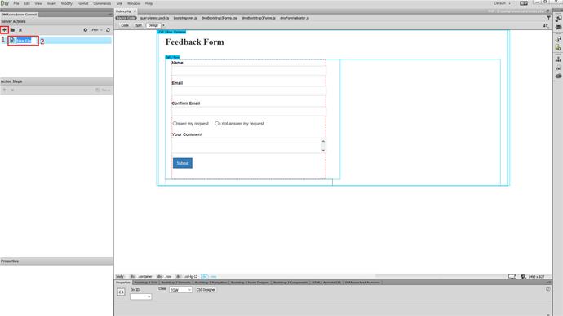Select the 'Do not answer my request' radio button
This screenshot has height=316, width=563.
(217, 124)
